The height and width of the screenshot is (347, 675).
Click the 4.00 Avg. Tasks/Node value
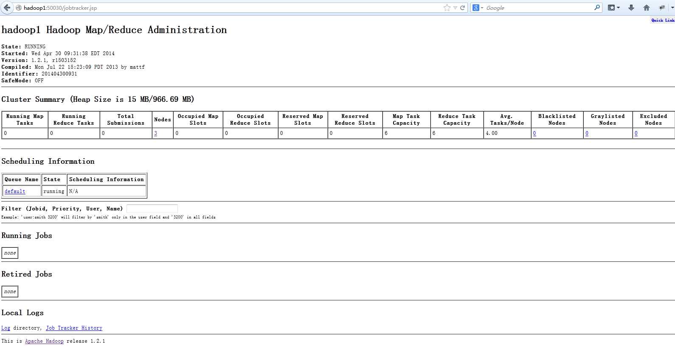coord(492,133)
